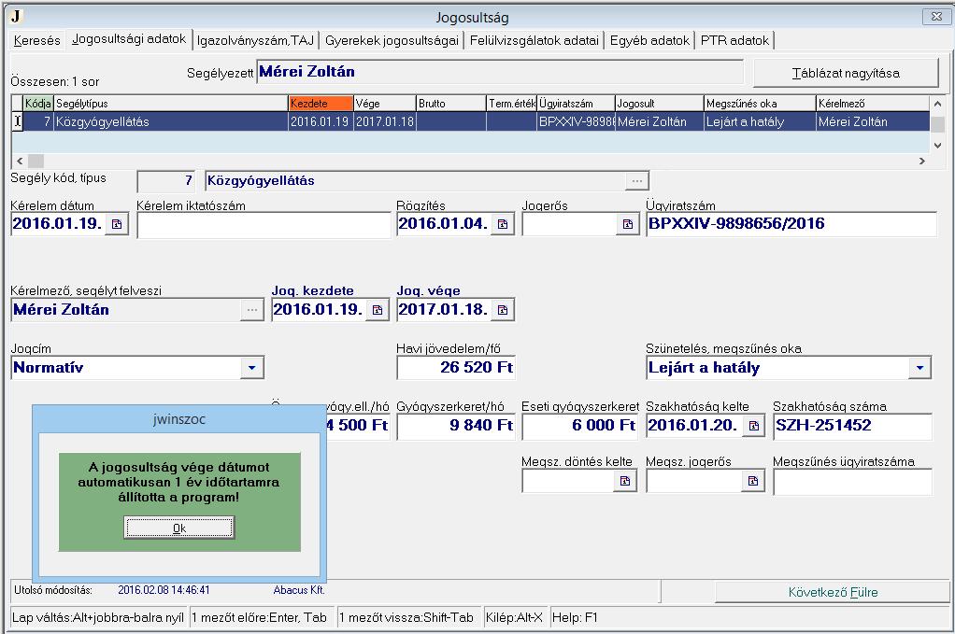Screen dimensions: 955x634
Task: Open calendar picker for Jog. kezdete
Action: click(x=378, y=310)
